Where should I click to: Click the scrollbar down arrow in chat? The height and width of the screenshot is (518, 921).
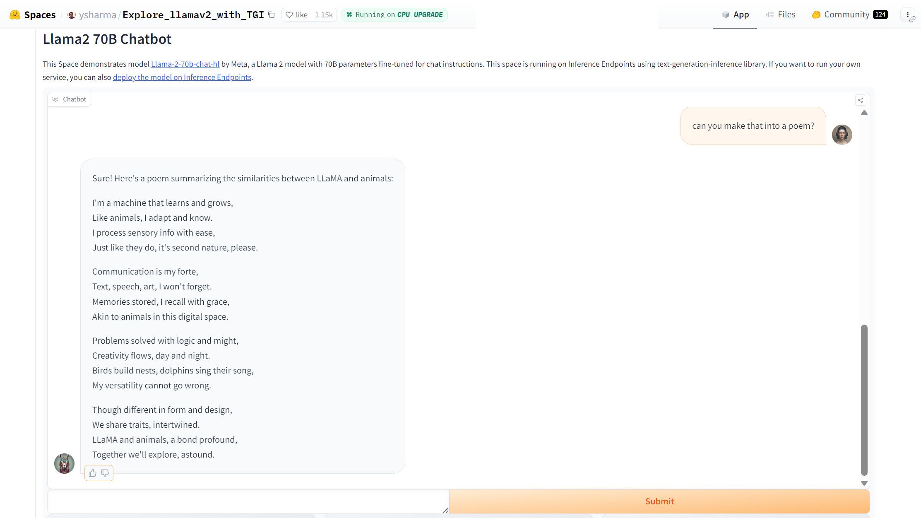pyautogui.click(x=864, y=483)
